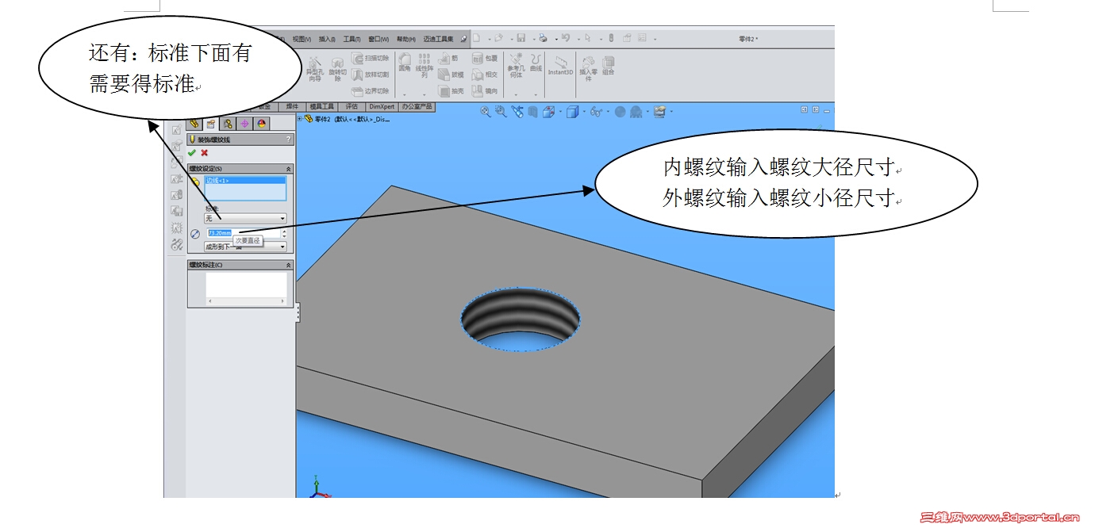
Task: Open the 成形到下一面 end condition dropdown
Action: tap(245, 247)
